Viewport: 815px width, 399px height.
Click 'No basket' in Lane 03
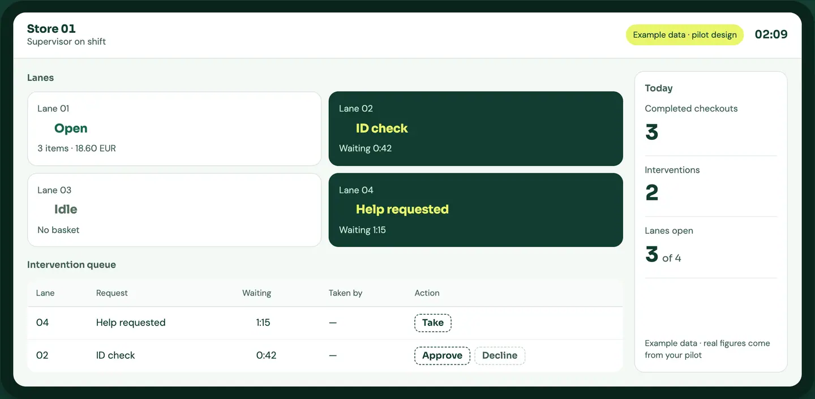pos(58,230)
